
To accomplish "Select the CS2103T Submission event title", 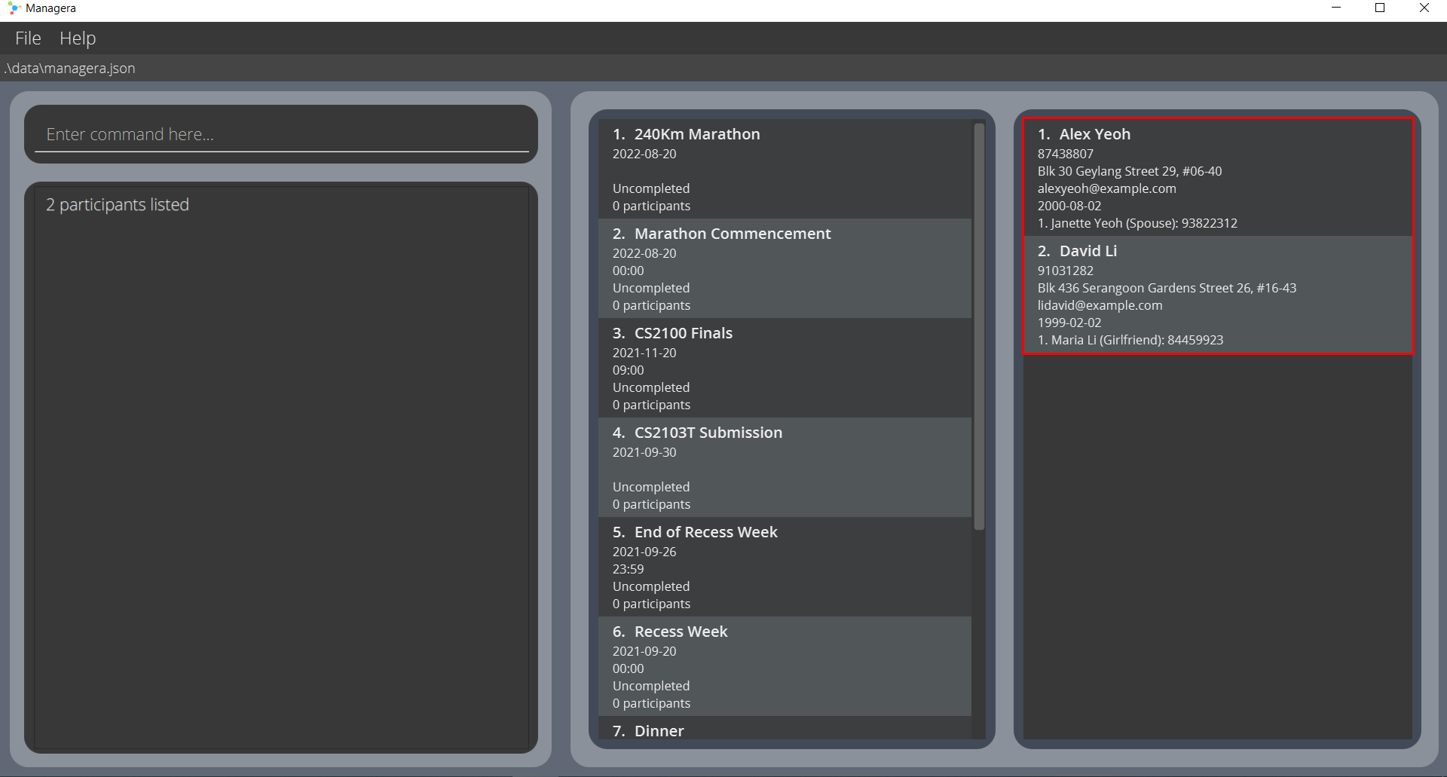I will pyautogui.click(x=708, y=433).
